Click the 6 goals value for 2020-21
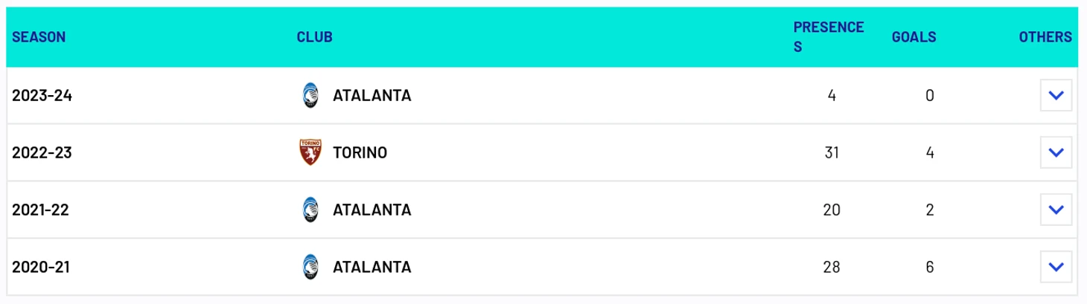Image resolution: width=1087 pixels, height=304 pixels. click(929, 267)
